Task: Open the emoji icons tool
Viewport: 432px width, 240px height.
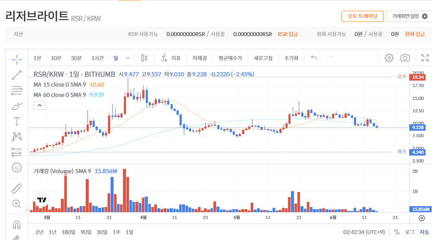Action: coord(17,168)
